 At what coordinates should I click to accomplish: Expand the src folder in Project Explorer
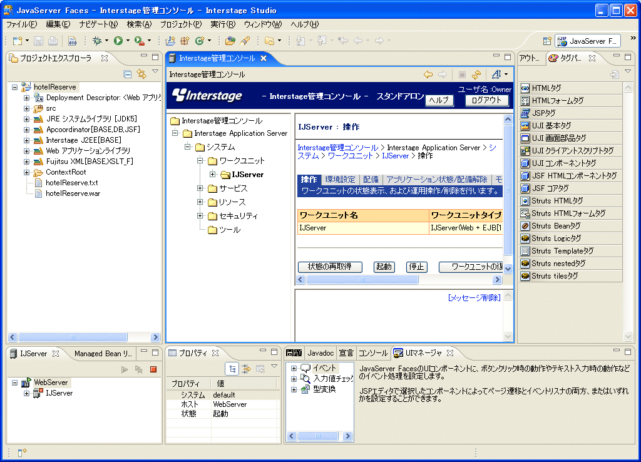(x=27, y=108)
